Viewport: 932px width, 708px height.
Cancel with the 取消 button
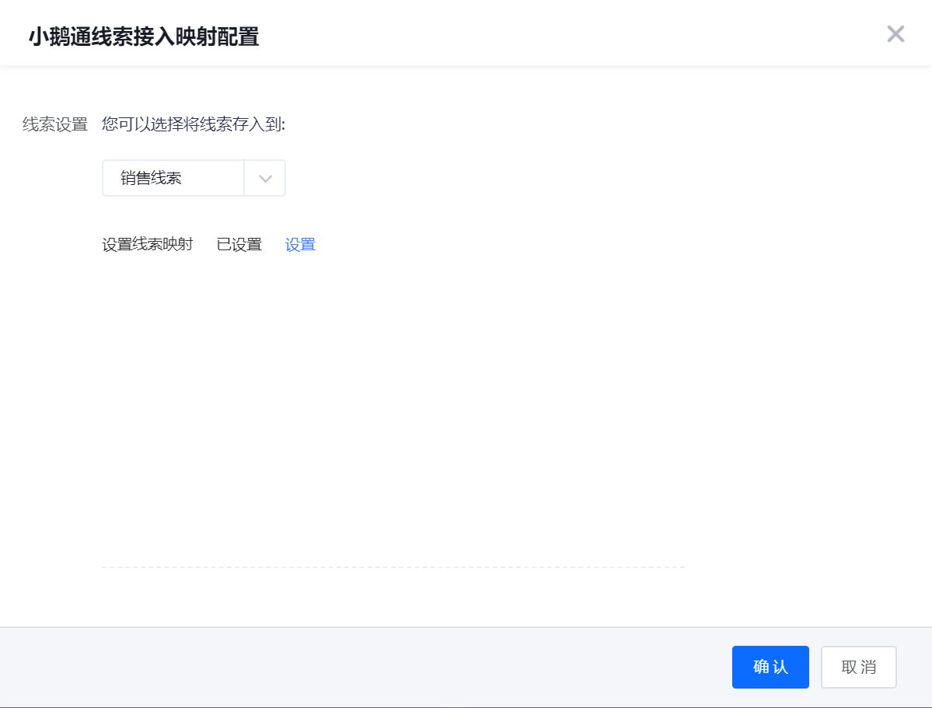pyautogui.click(x=859, y=667)
